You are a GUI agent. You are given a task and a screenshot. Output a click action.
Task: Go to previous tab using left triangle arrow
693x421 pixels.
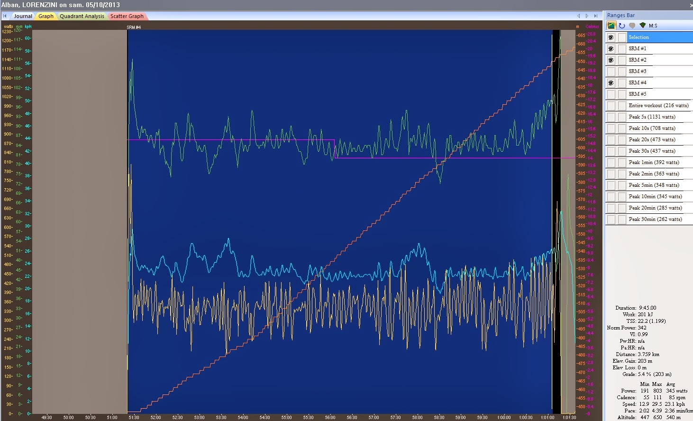578,16
